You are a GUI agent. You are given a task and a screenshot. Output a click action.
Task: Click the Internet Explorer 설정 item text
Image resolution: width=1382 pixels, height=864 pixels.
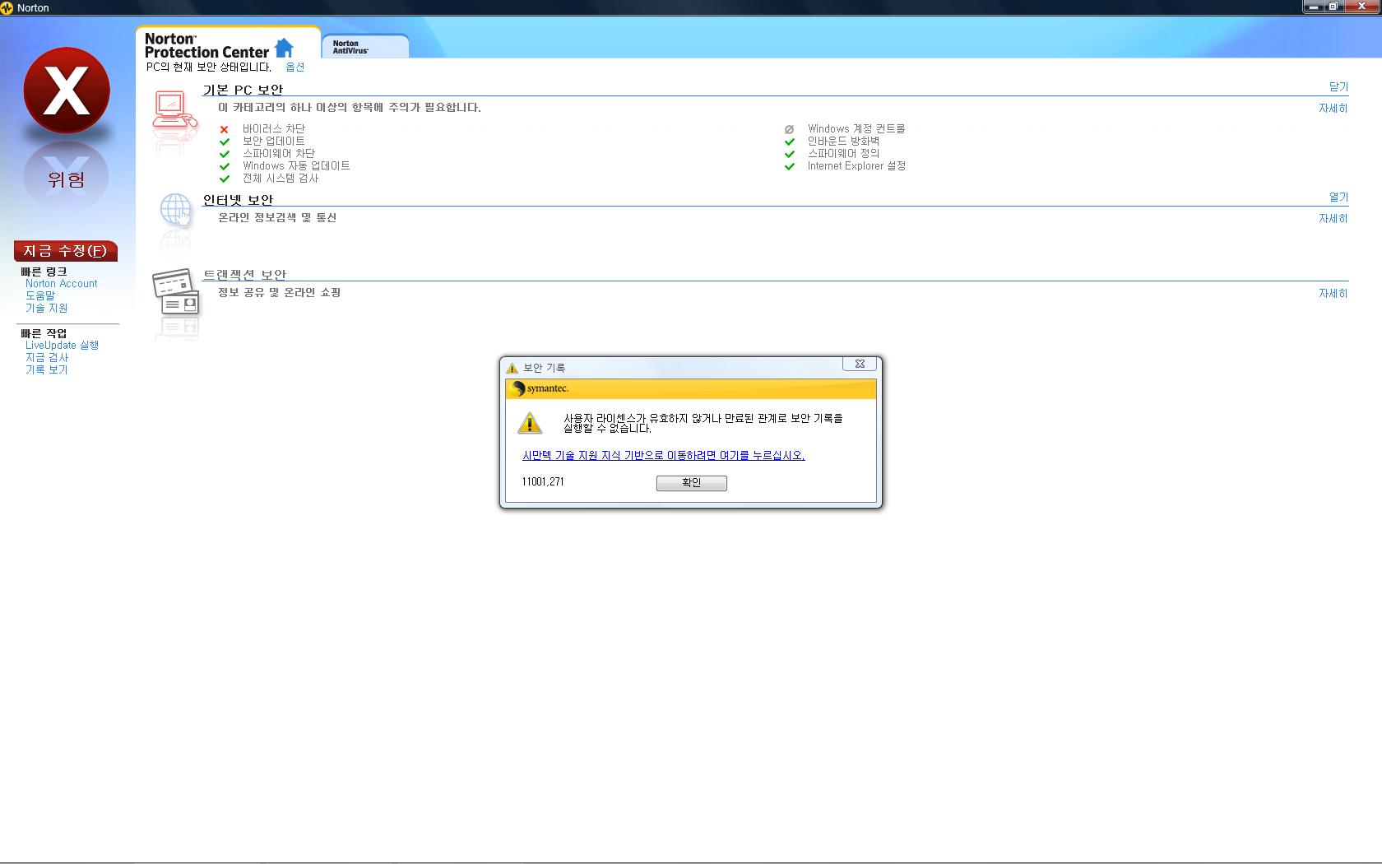[x=856, y=166]
